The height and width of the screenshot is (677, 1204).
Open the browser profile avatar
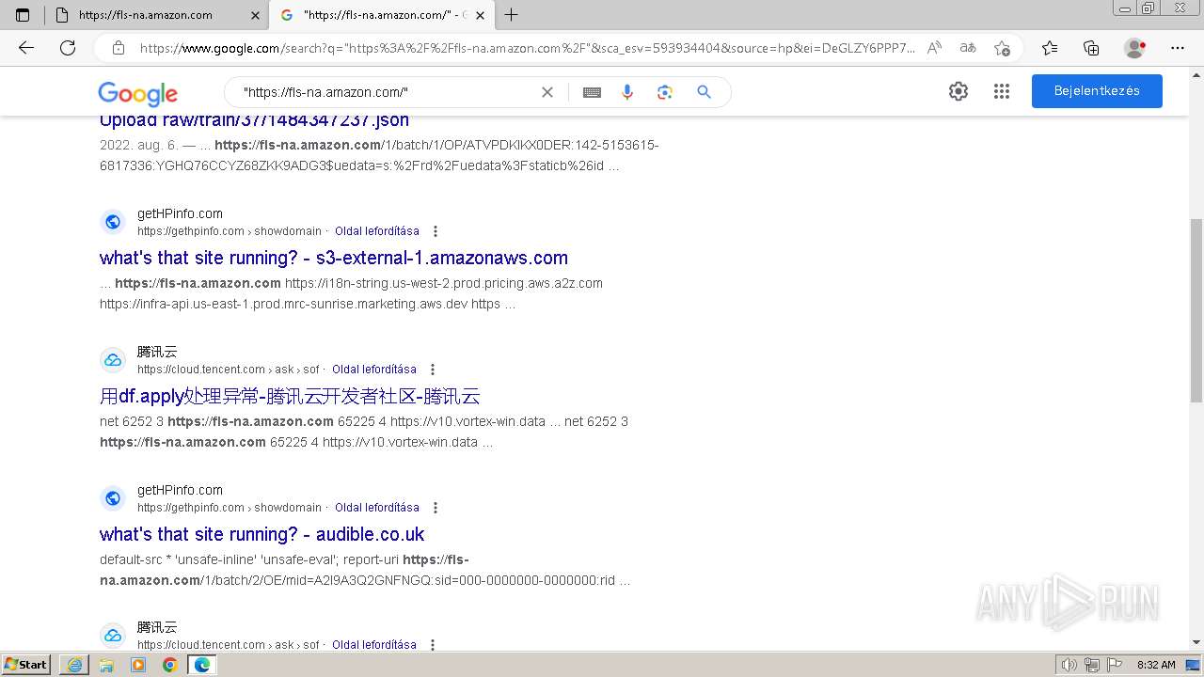tap(1135, 48)
